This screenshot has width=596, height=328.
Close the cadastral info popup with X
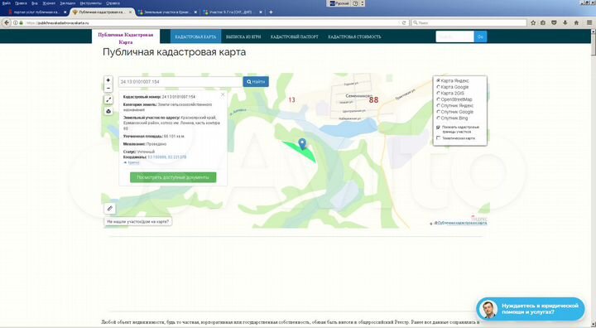(223, 94)
